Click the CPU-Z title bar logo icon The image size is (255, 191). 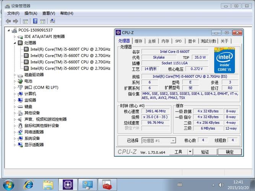(118, 32)
